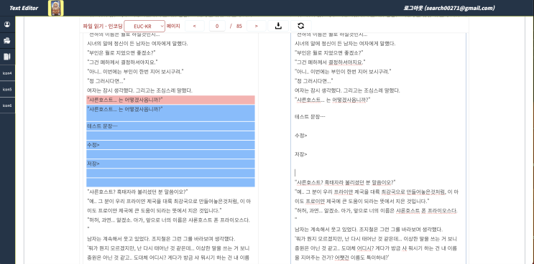Click "아니.. 이번에는 부인이" line in left panel
The width and height of the screenshot is (534, 264).
click(136, 72)
